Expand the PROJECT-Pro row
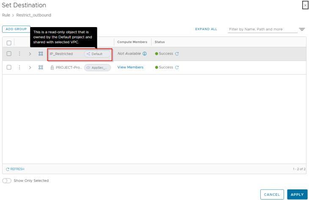 30,68
